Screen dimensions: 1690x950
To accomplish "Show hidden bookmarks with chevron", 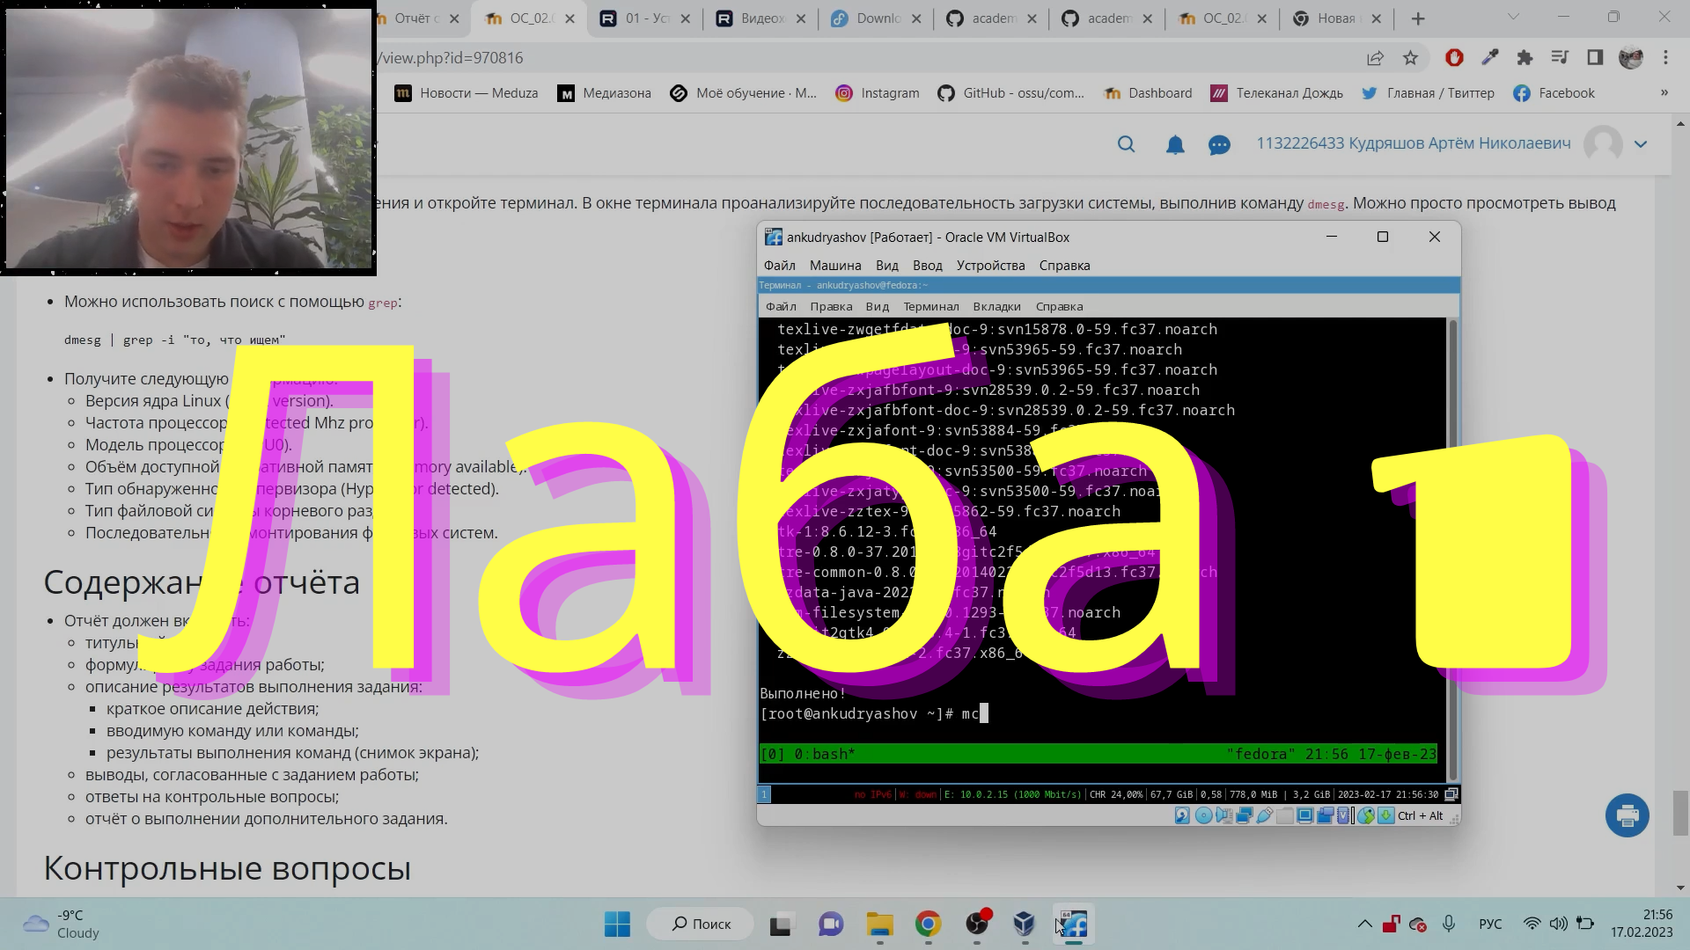I will 1664,93.
